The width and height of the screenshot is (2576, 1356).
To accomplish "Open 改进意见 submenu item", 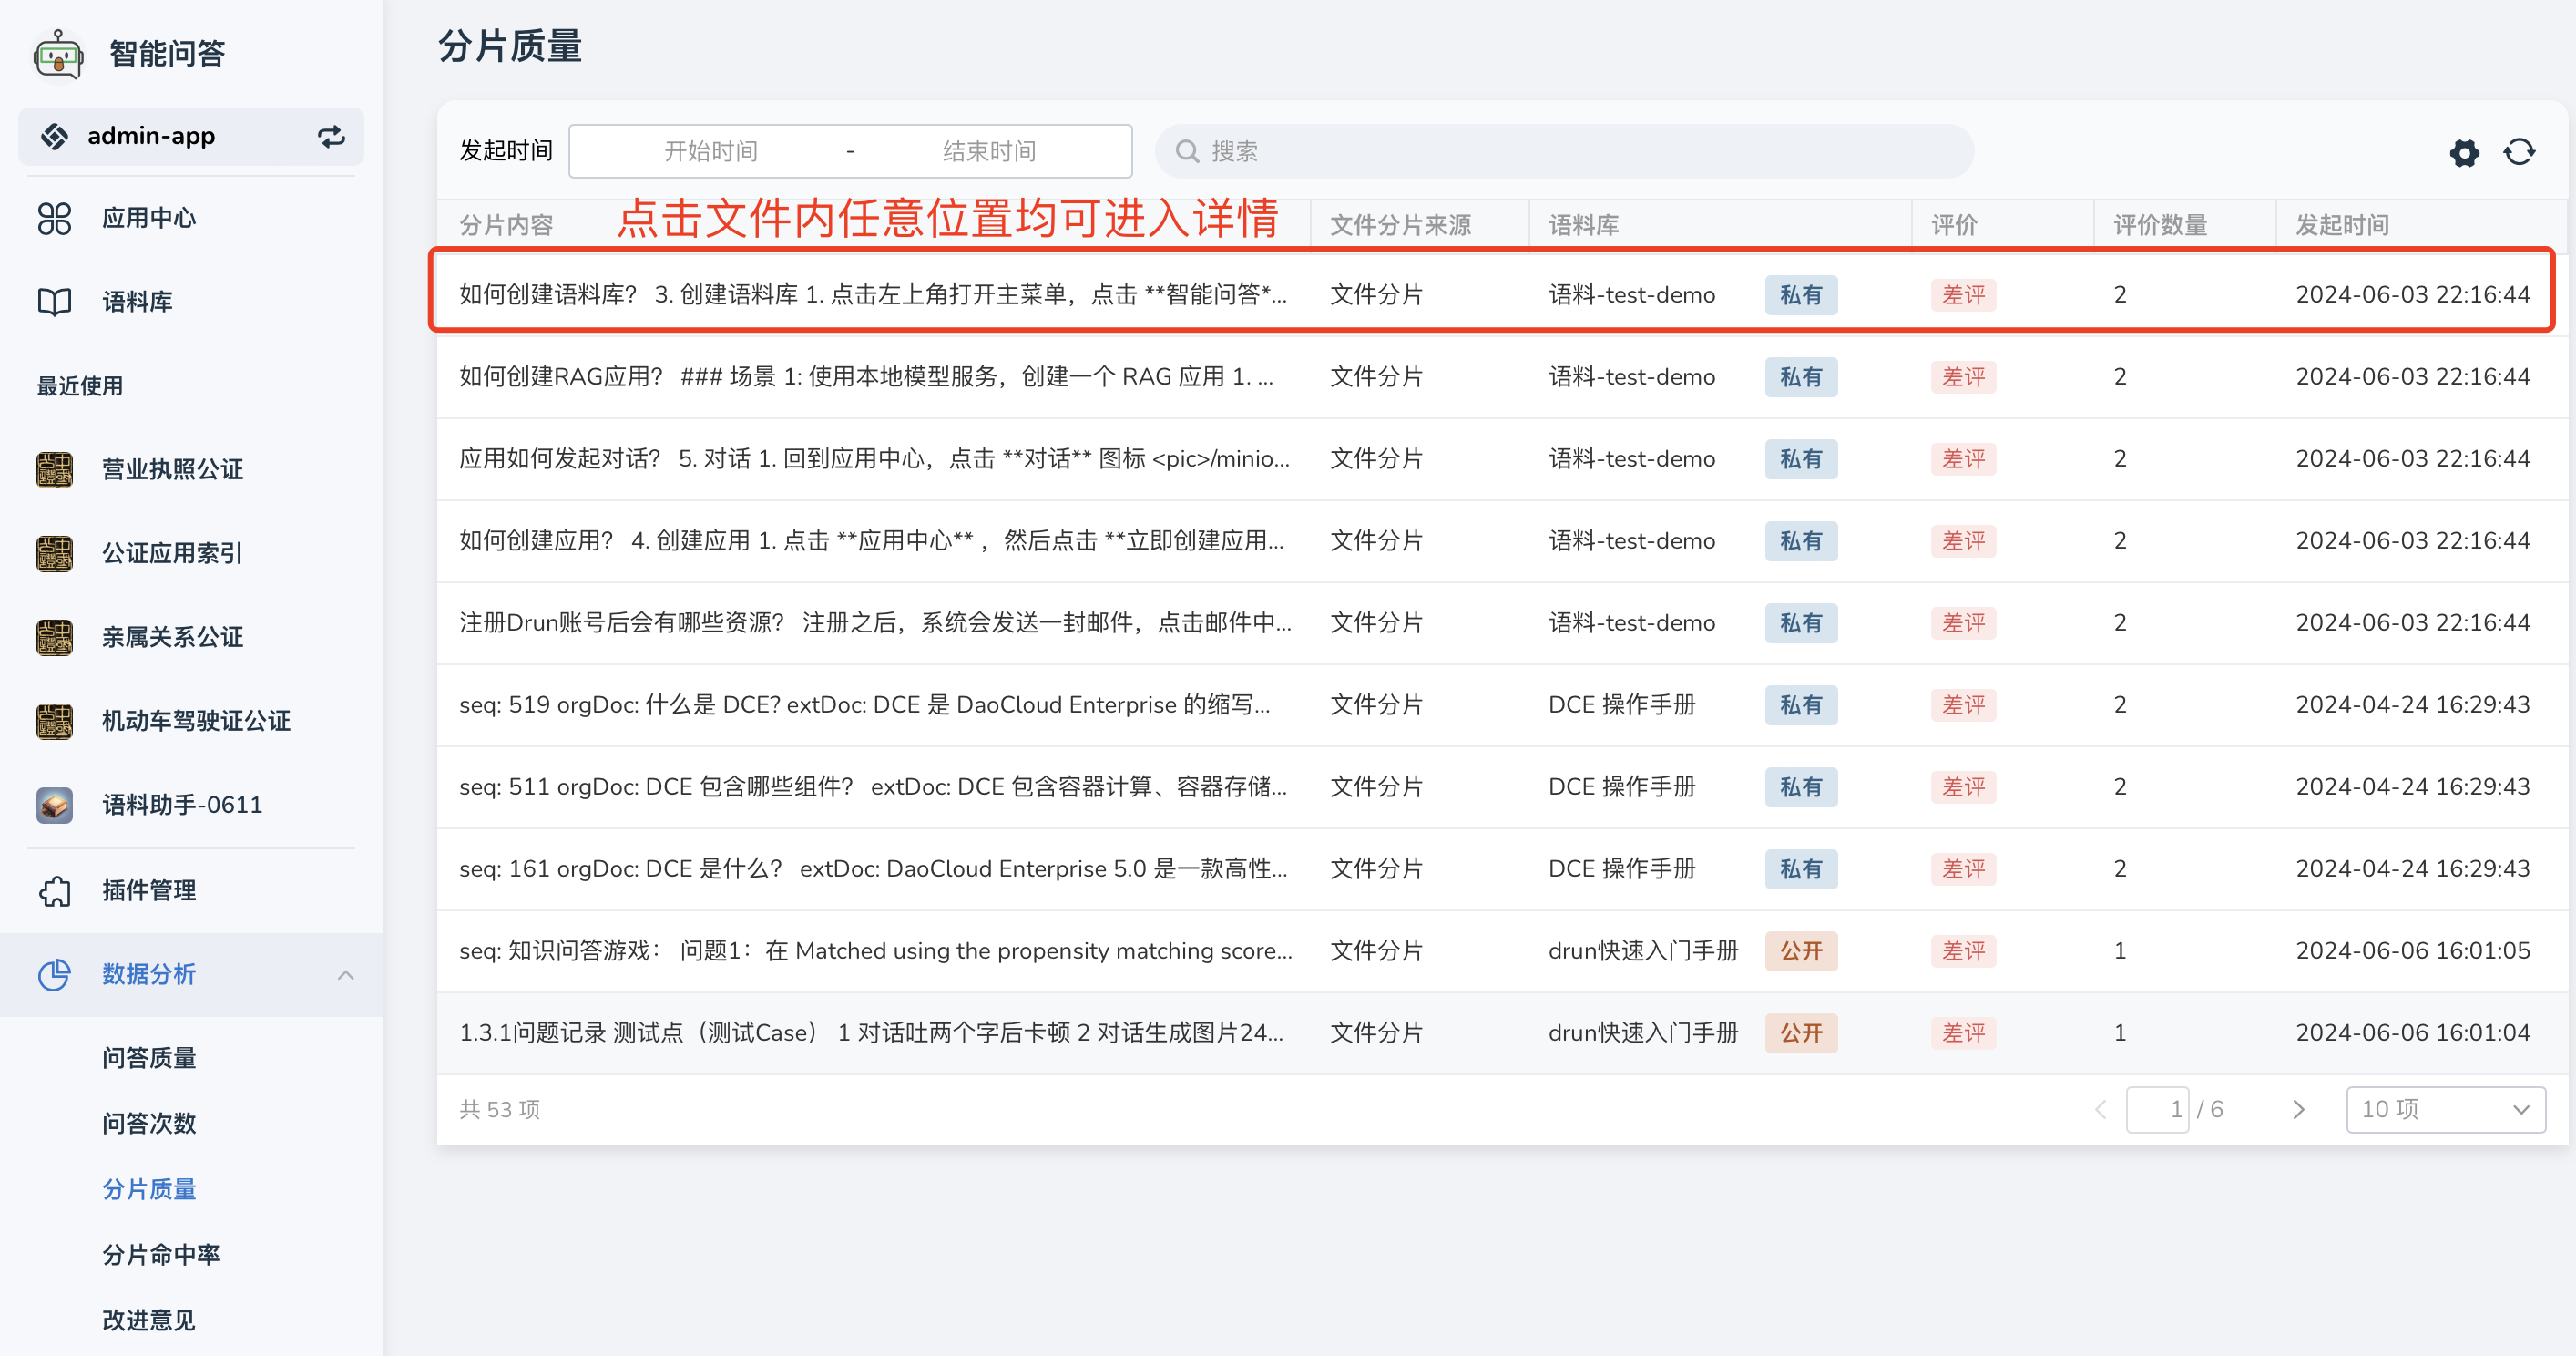I will pyautogui.click(x=148, y=1320).
